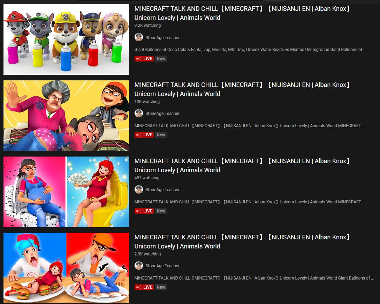The width and height of the screenshot is (380, 304).
Task: Open video title with 13K watching
Action: coord(242,89)
